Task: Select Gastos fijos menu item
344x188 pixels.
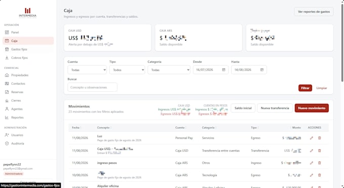Action: [28, 49]
